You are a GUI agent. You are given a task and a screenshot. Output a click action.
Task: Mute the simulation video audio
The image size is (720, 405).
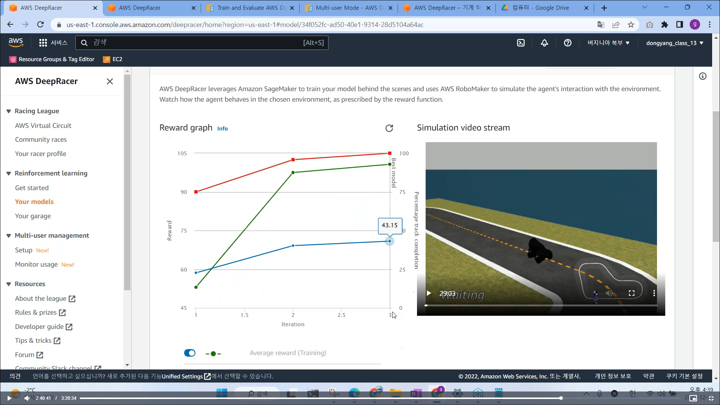pyautogui.click(x=609, y=293)
